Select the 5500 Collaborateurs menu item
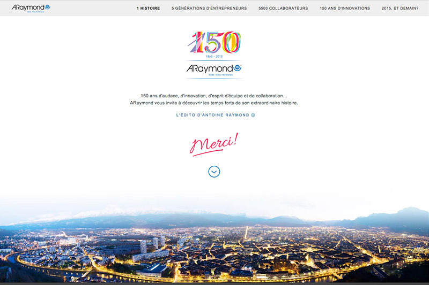429x285 pixels. click(283, 9)
